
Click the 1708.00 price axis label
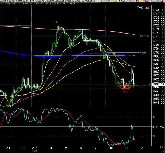(x=158, y=45)
